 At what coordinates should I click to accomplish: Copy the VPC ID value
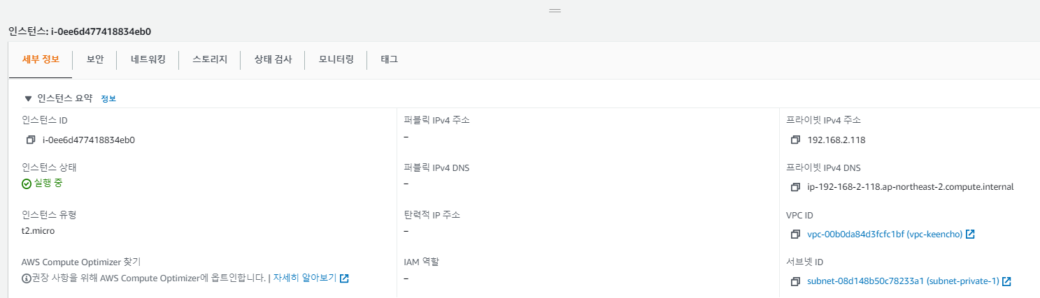coord(795,234)
